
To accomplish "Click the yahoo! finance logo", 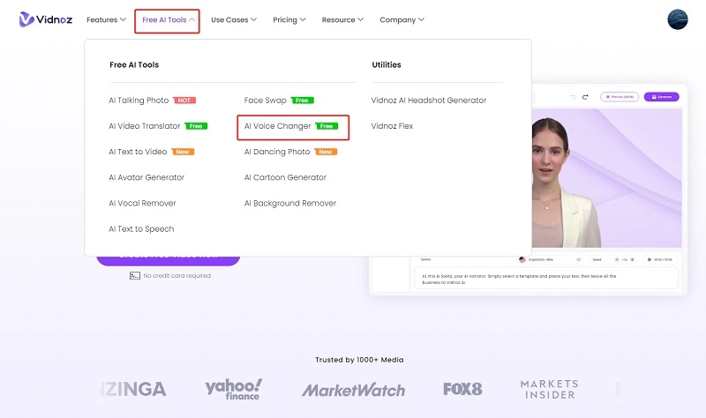I will tap(233, 389).
